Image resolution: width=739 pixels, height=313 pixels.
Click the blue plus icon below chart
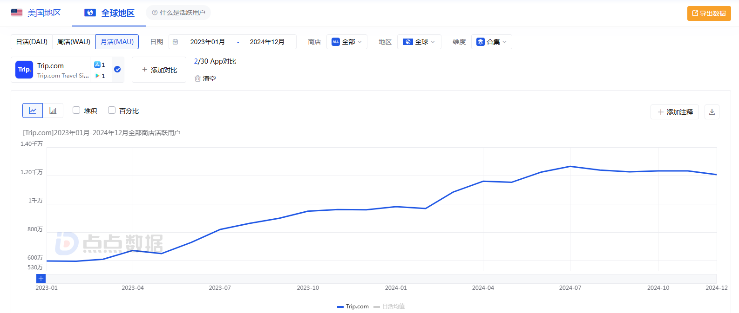pyautogui.click(x=41, y=279)
